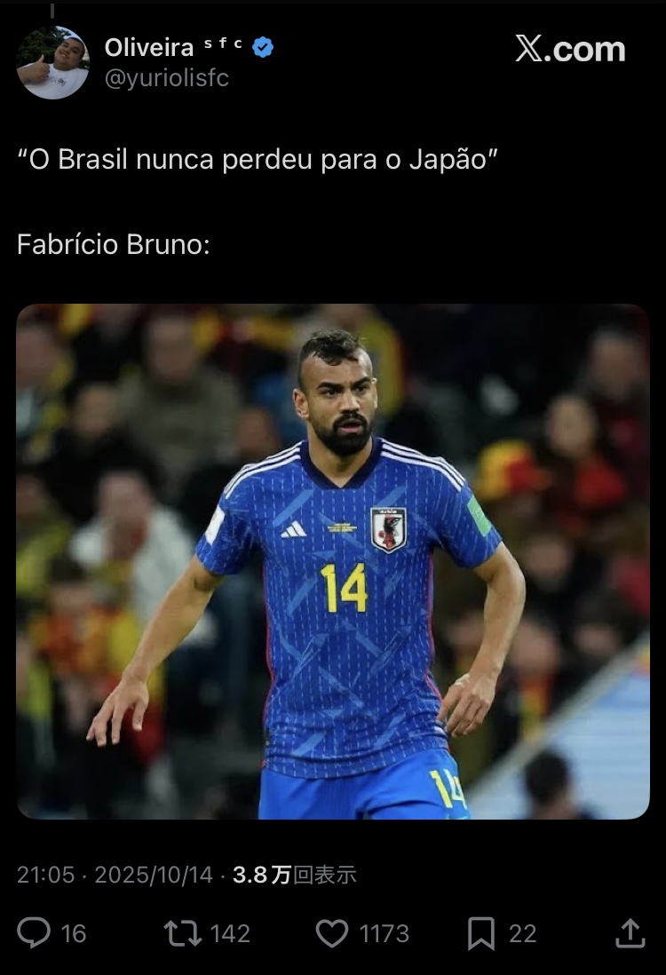Image resolution: width=666 pixels, height=975 pixels.
Task: Click the blue verified badge
Action: (x=263, y=47)
